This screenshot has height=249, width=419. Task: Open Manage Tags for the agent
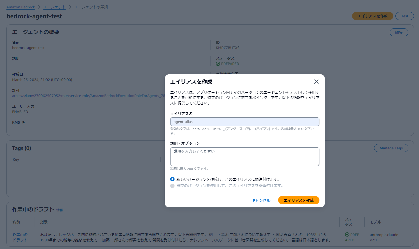click(391, 148)
